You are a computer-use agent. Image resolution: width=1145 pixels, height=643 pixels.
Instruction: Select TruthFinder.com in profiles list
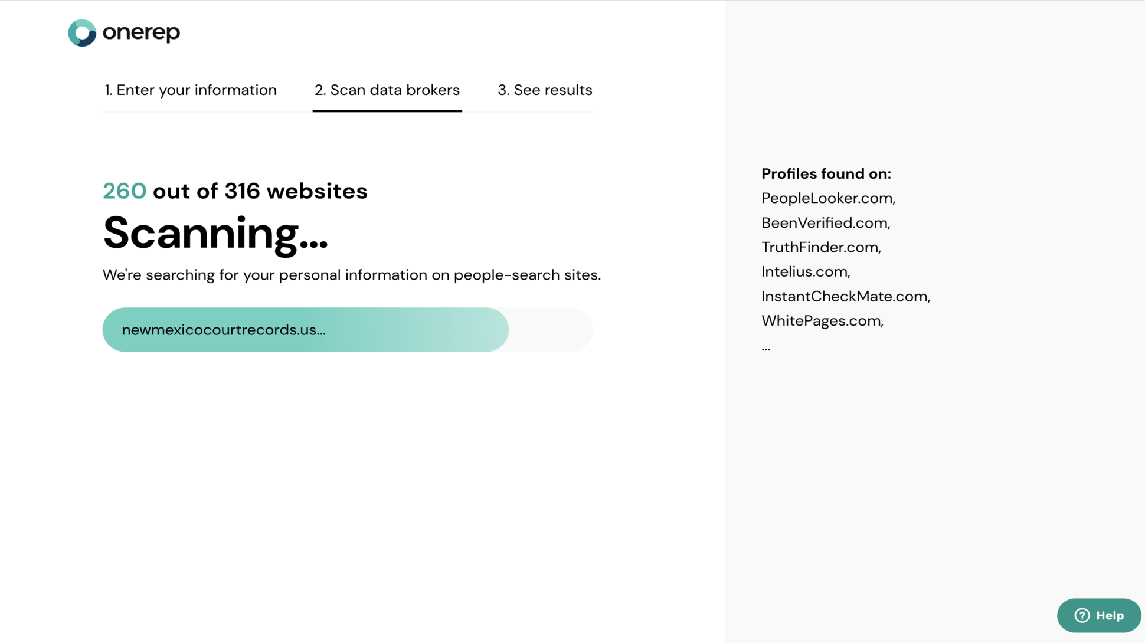(x=821, y=247)
